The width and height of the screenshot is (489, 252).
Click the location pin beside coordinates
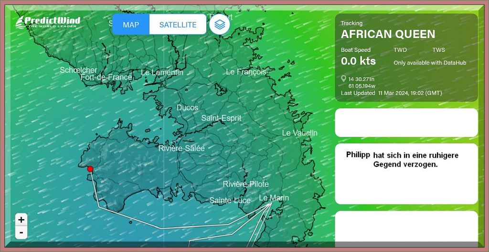(343, 79)
